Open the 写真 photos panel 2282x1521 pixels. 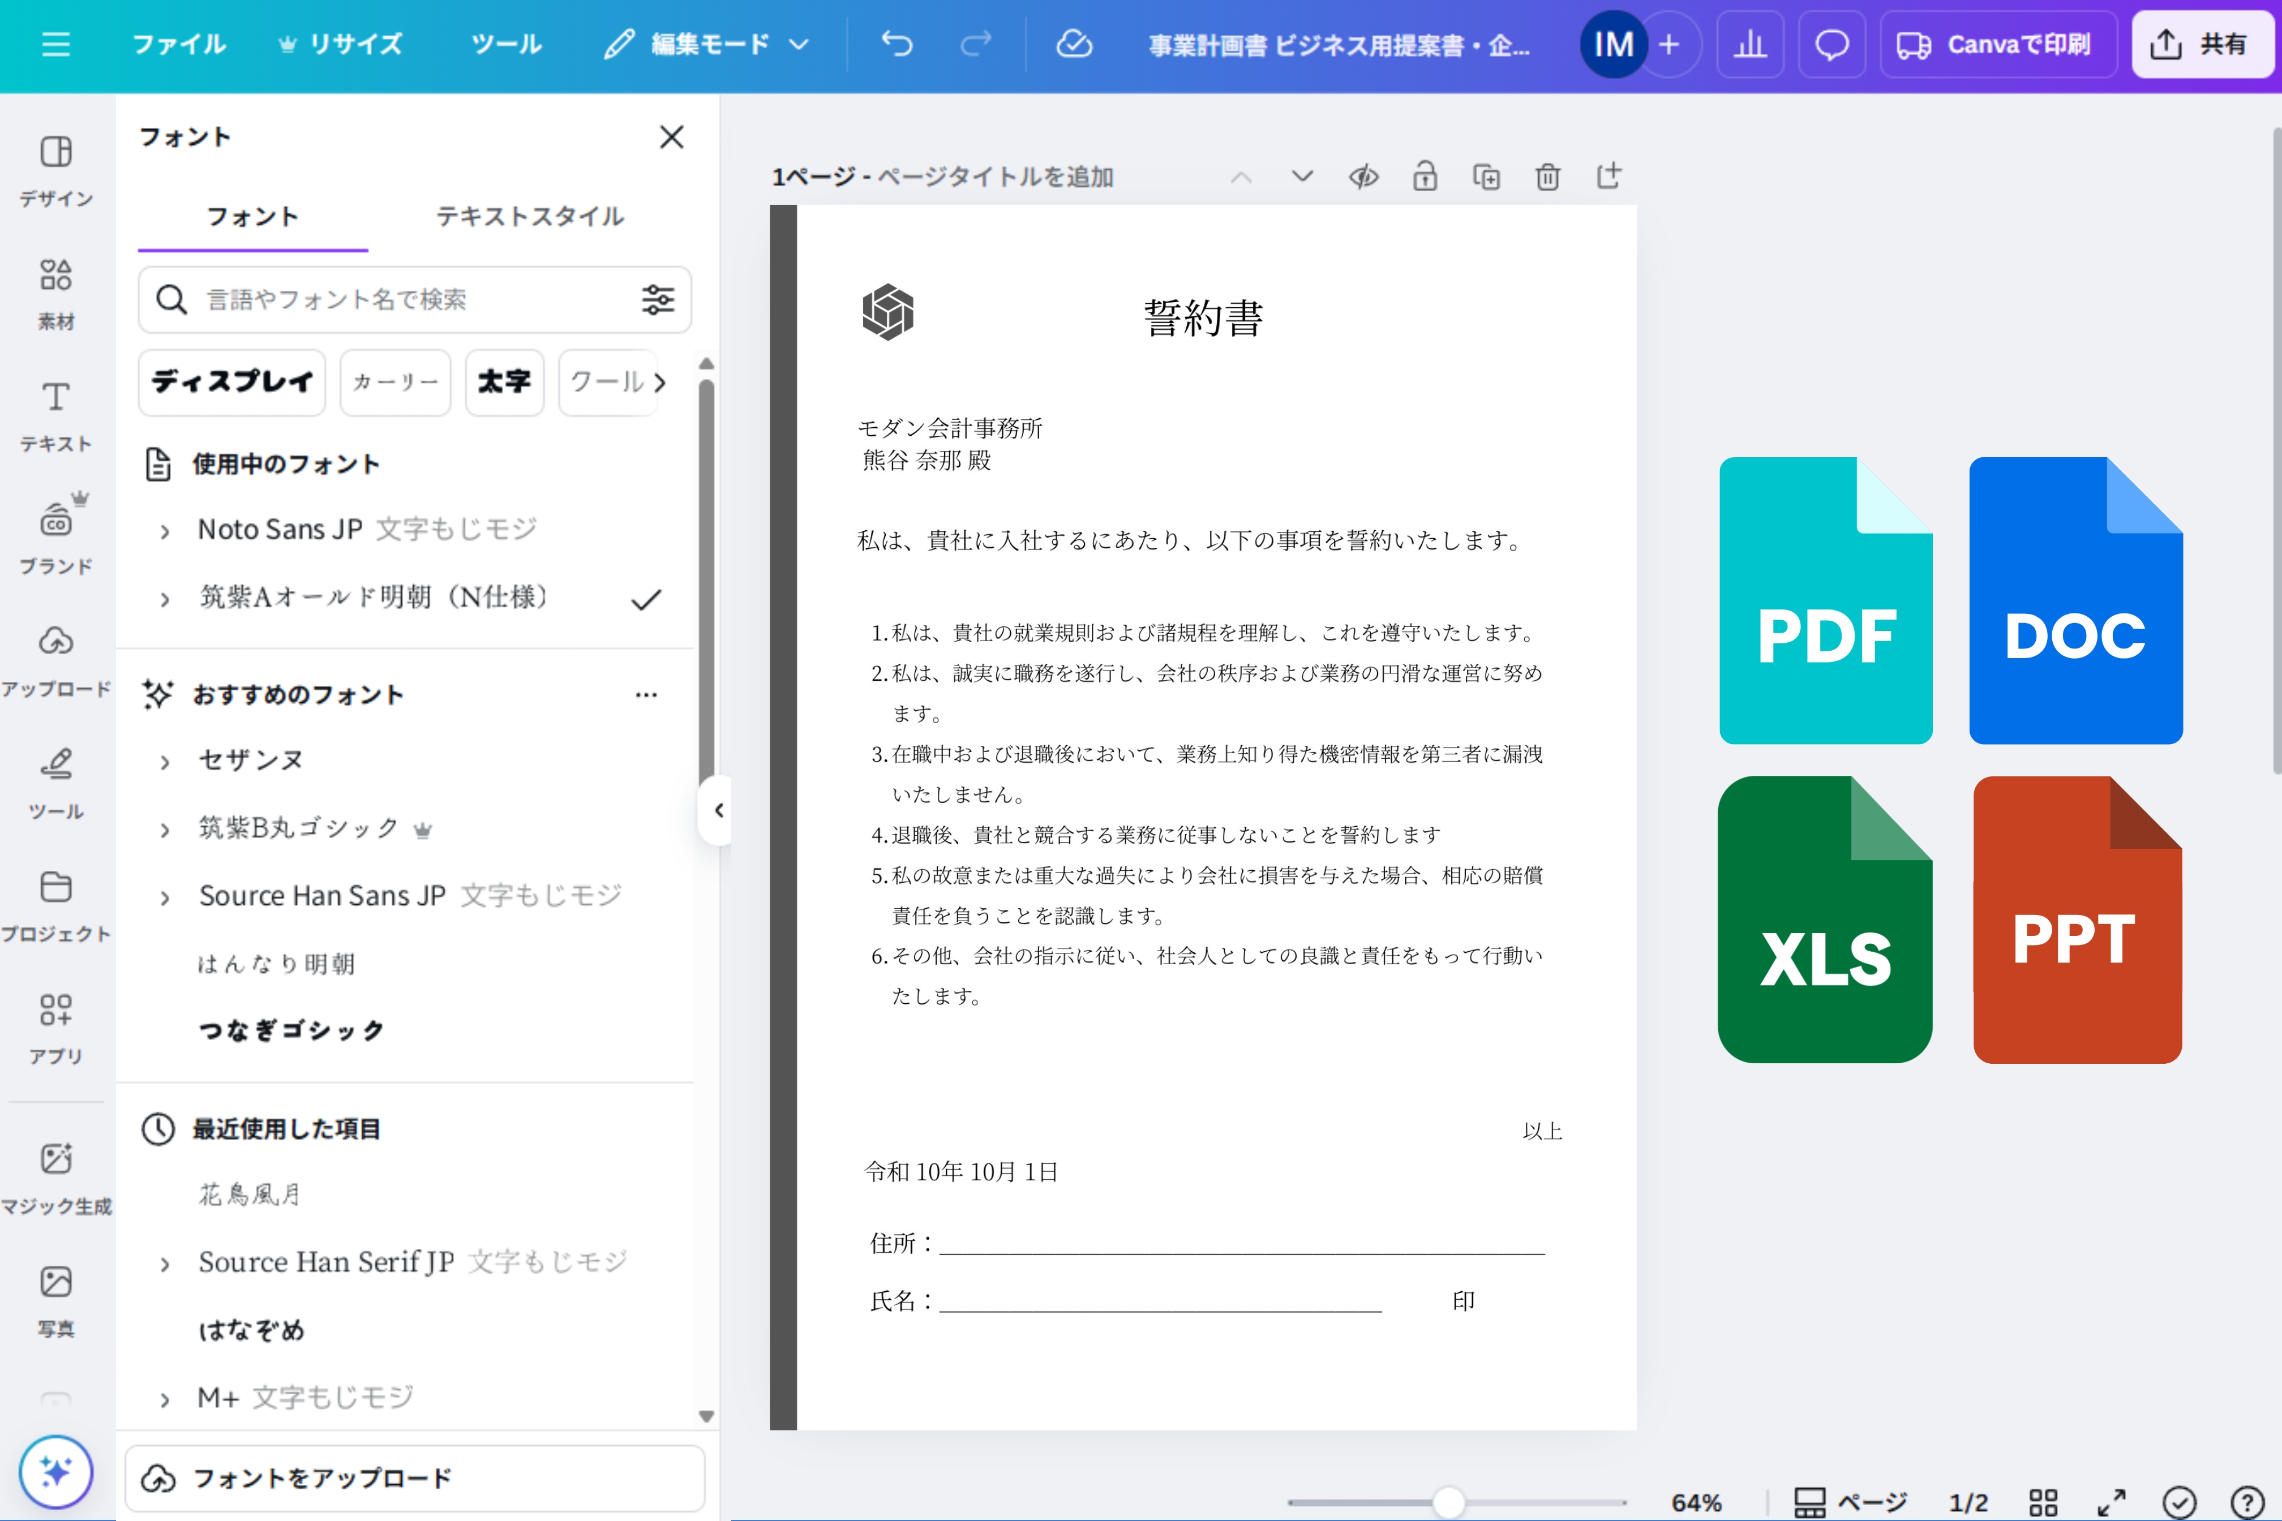pos(56,1301)
